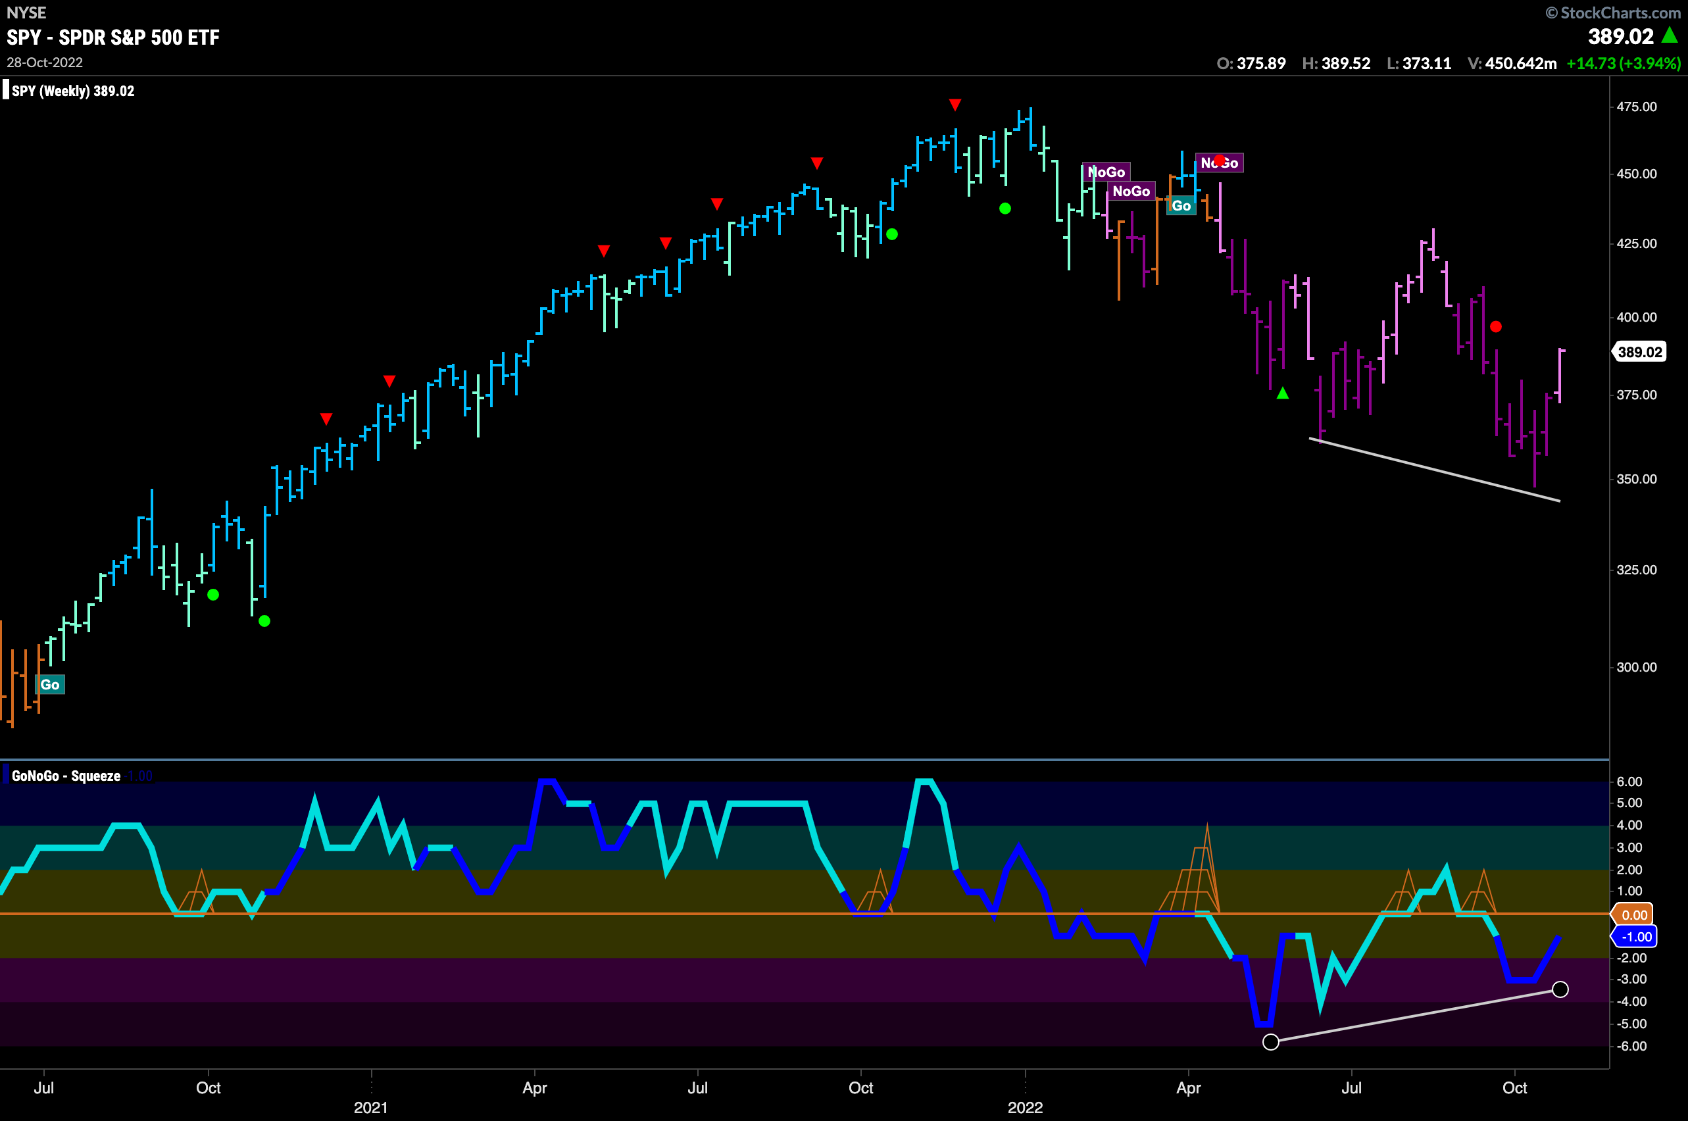The width and height of the screenshot is (1688, 1121).
Task: Click the blue -1.00 oscillator value tag
Action: pyautogui.click(x=1633, y=937)
